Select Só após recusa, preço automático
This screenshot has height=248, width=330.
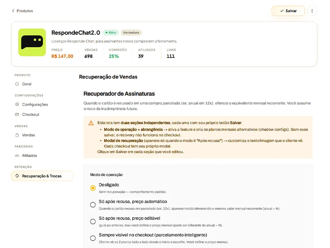[x=93, y=205]
